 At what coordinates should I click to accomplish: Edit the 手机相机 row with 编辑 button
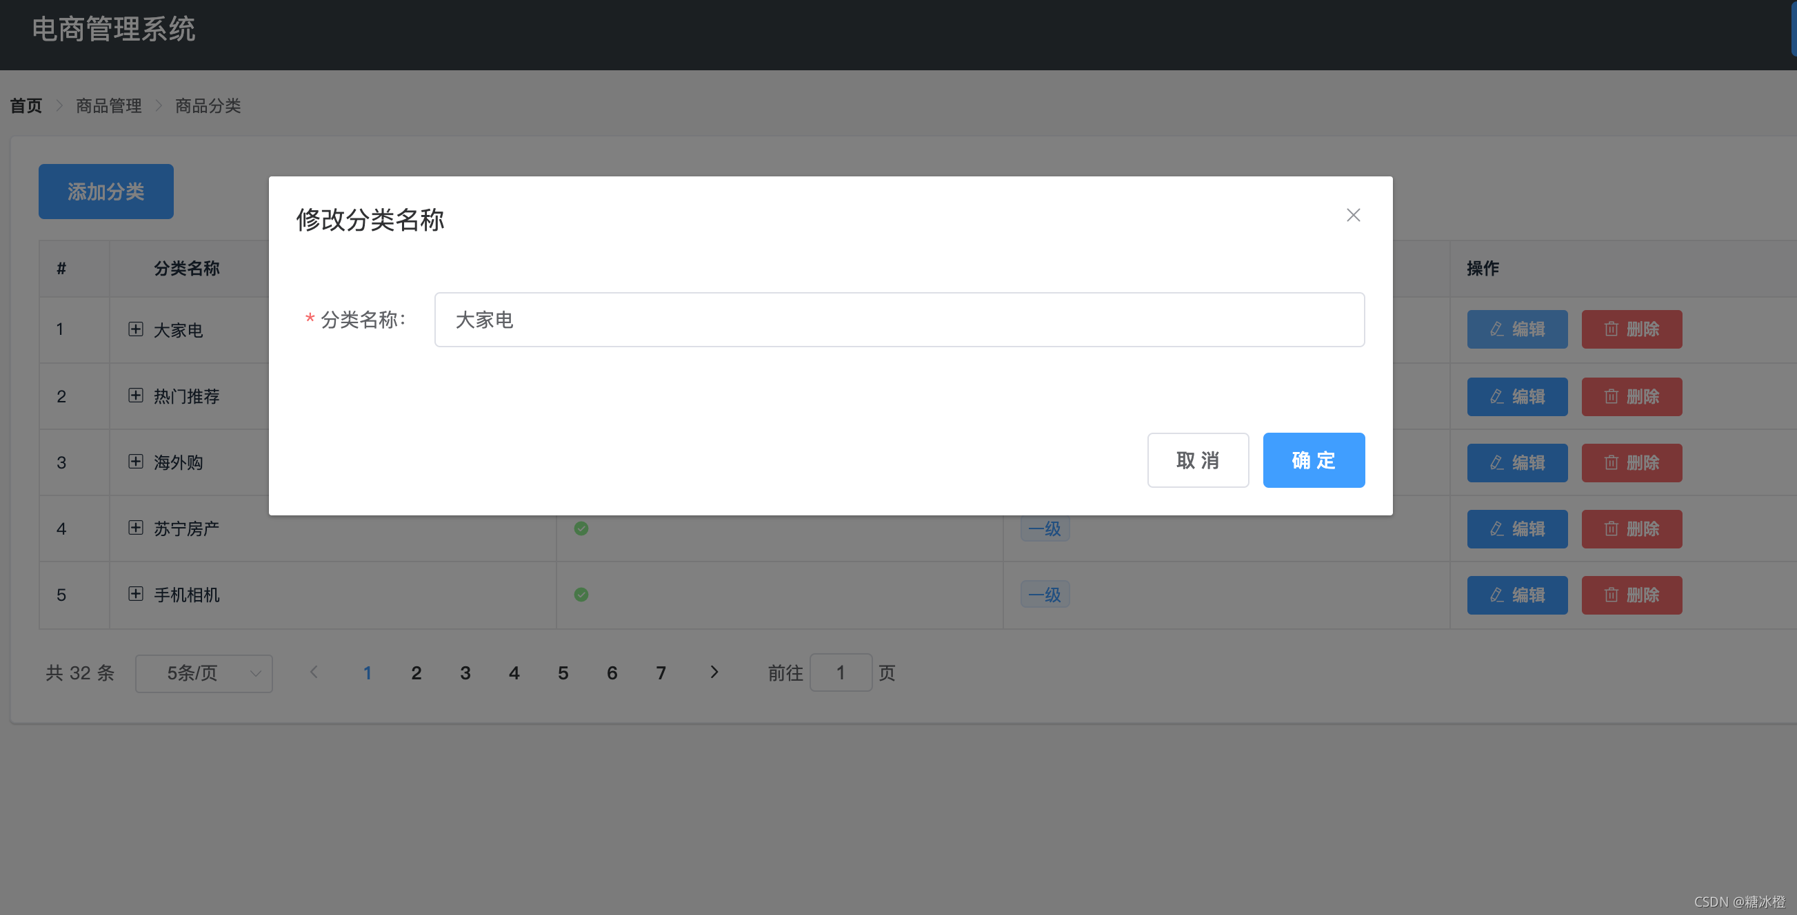point(1516,595)
